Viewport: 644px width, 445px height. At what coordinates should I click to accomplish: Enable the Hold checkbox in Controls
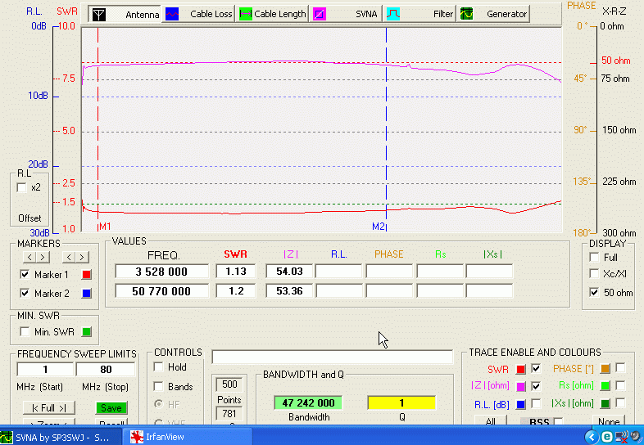coord(159,367)
